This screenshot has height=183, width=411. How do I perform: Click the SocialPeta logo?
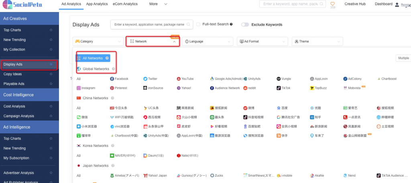coord(23,4)
